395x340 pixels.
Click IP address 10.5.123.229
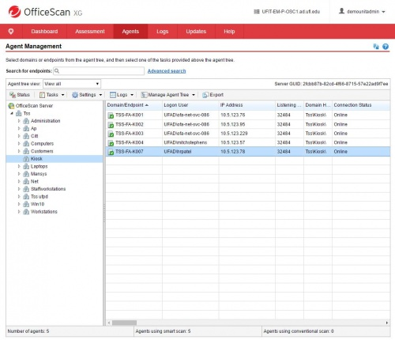click(x=234, y=134)
